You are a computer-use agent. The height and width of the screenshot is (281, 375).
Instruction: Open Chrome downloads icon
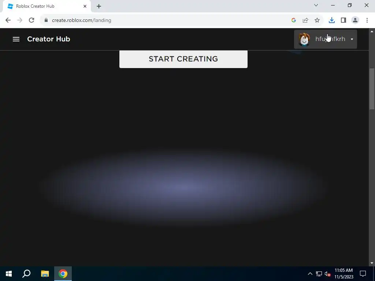pos(332,20)
